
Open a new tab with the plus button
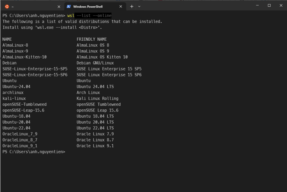132,7
